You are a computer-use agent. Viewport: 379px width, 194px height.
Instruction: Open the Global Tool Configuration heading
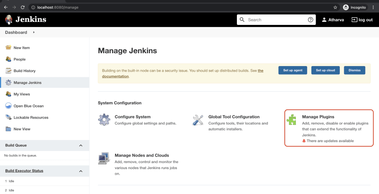[234, 117]
